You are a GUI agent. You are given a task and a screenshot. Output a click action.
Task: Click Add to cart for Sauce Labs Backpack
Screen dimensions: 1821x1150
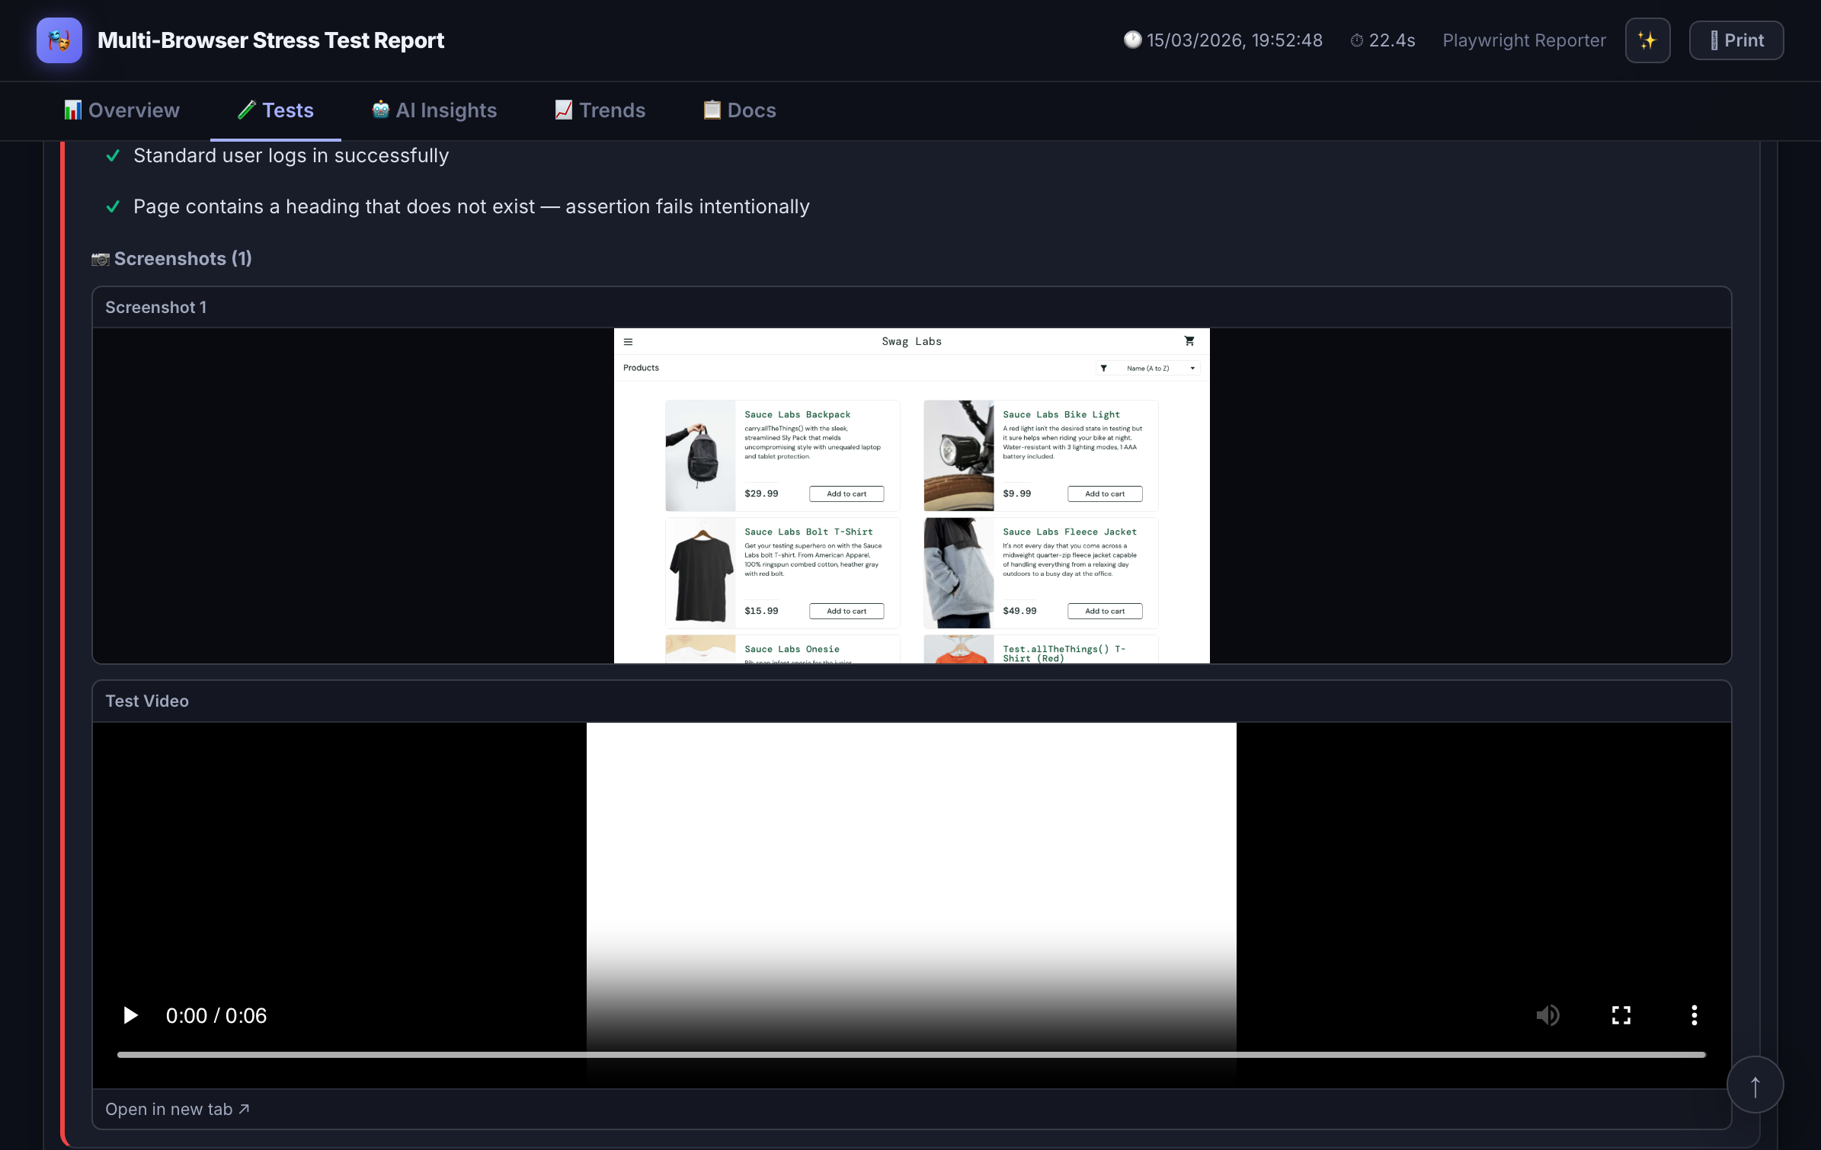(846, 494)
